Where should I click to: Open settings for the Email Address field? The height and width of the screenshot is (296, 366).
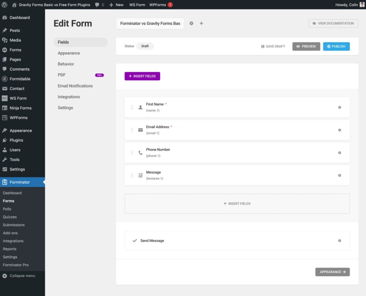point(340,130)
